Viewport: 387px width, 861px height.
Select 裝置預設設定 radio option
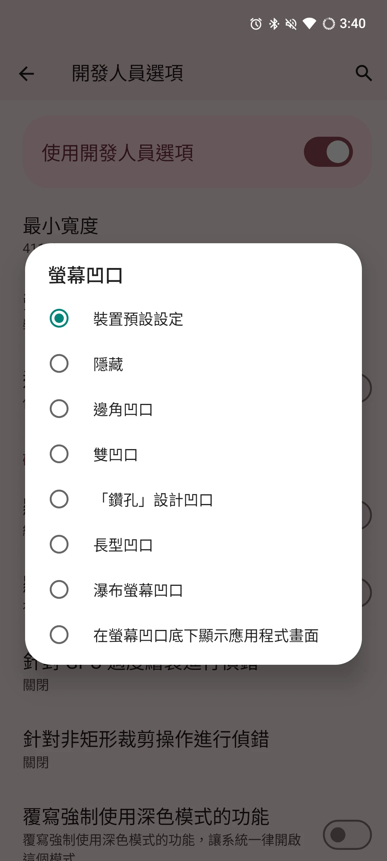point(59,318)
